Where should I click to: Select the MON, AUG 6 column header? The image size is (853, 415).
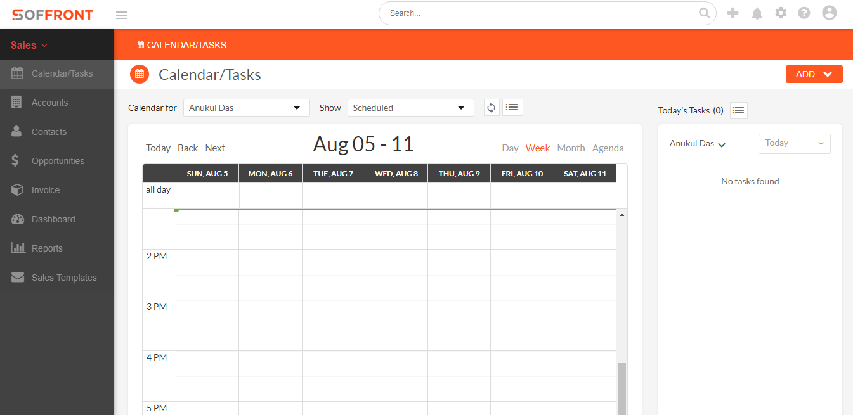[270, 173]
